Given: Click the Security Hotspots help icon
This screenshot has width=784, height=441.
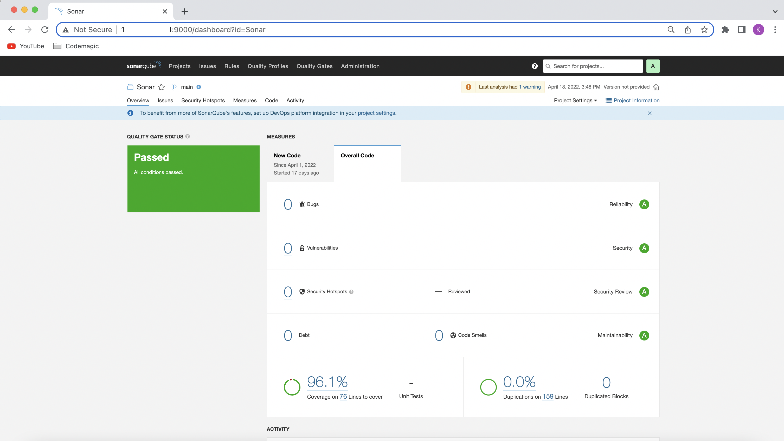Looking at the screenshot, I should 351,292.
